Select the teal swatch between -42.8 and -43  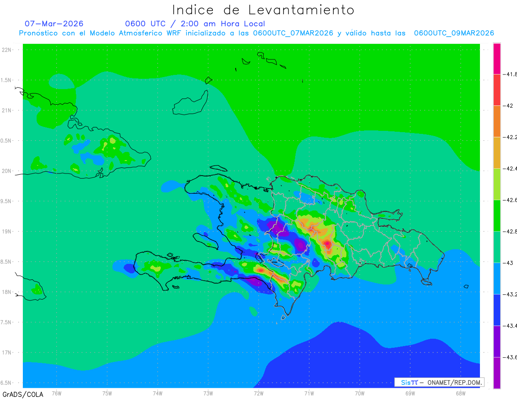(x=497, y=247)
